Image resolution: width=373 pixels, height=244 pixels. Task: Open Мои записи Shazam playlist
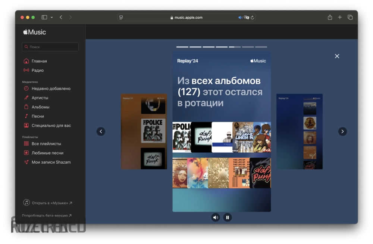(x=51, y=162)
